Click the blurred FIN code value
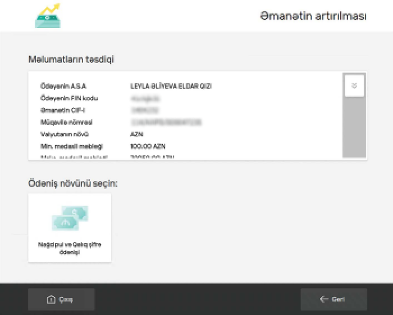The width and height of the screenshot is (393, 315). point(145,98)
